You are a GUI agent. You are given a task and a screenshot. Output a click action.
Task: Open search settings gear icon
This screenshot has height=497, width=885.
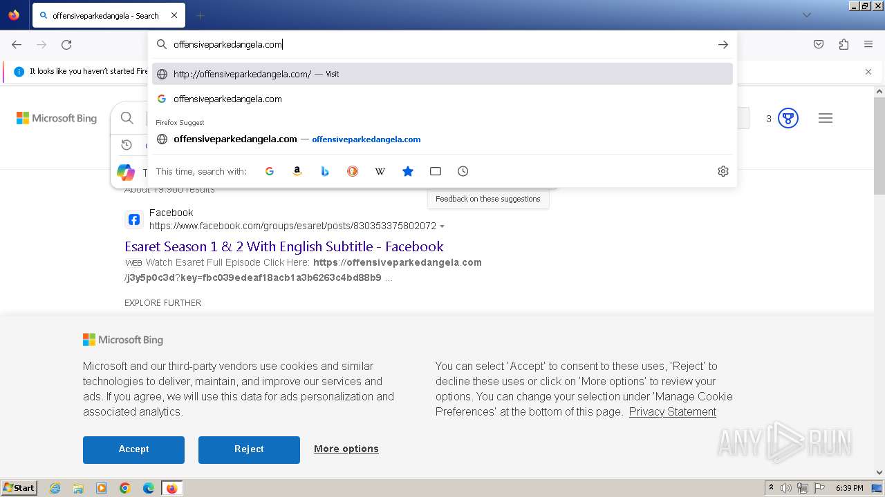(723, 171)
